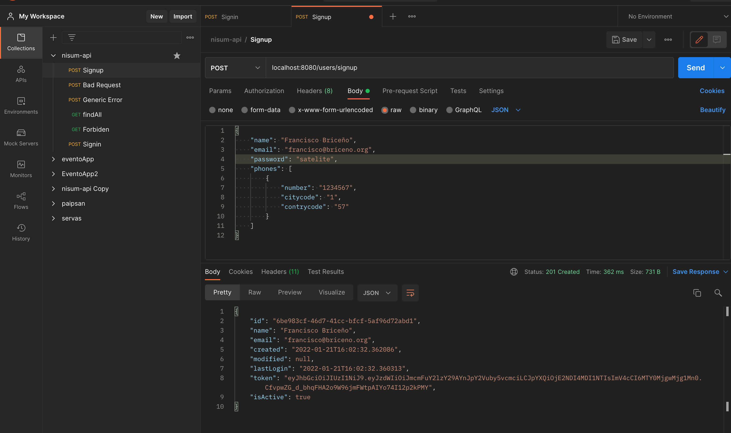Open the Mock Servers panel
Screen dimensions: 731x433
click(x=21, y=137)
